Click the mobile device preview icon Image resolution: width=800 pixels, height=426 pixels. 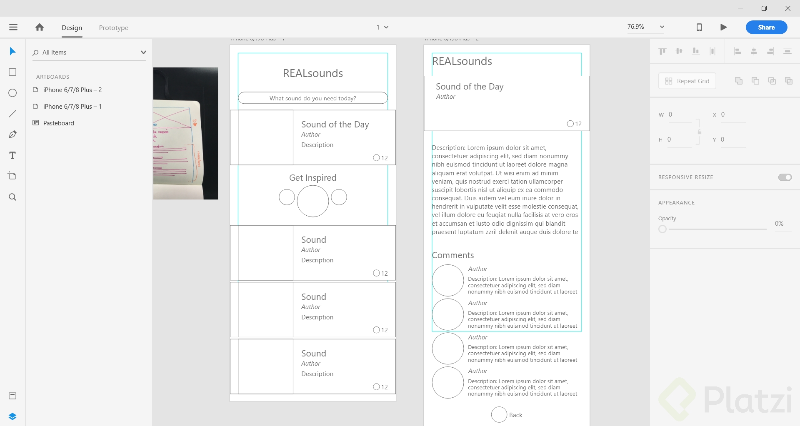699,27
